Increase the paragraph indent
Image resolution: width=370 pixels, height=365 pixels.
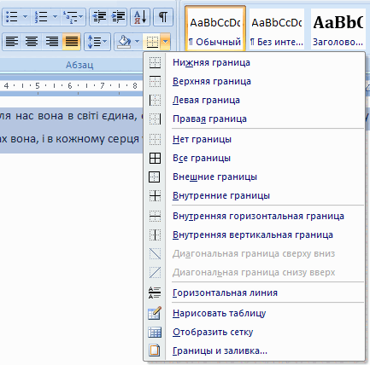click(118, 17)
